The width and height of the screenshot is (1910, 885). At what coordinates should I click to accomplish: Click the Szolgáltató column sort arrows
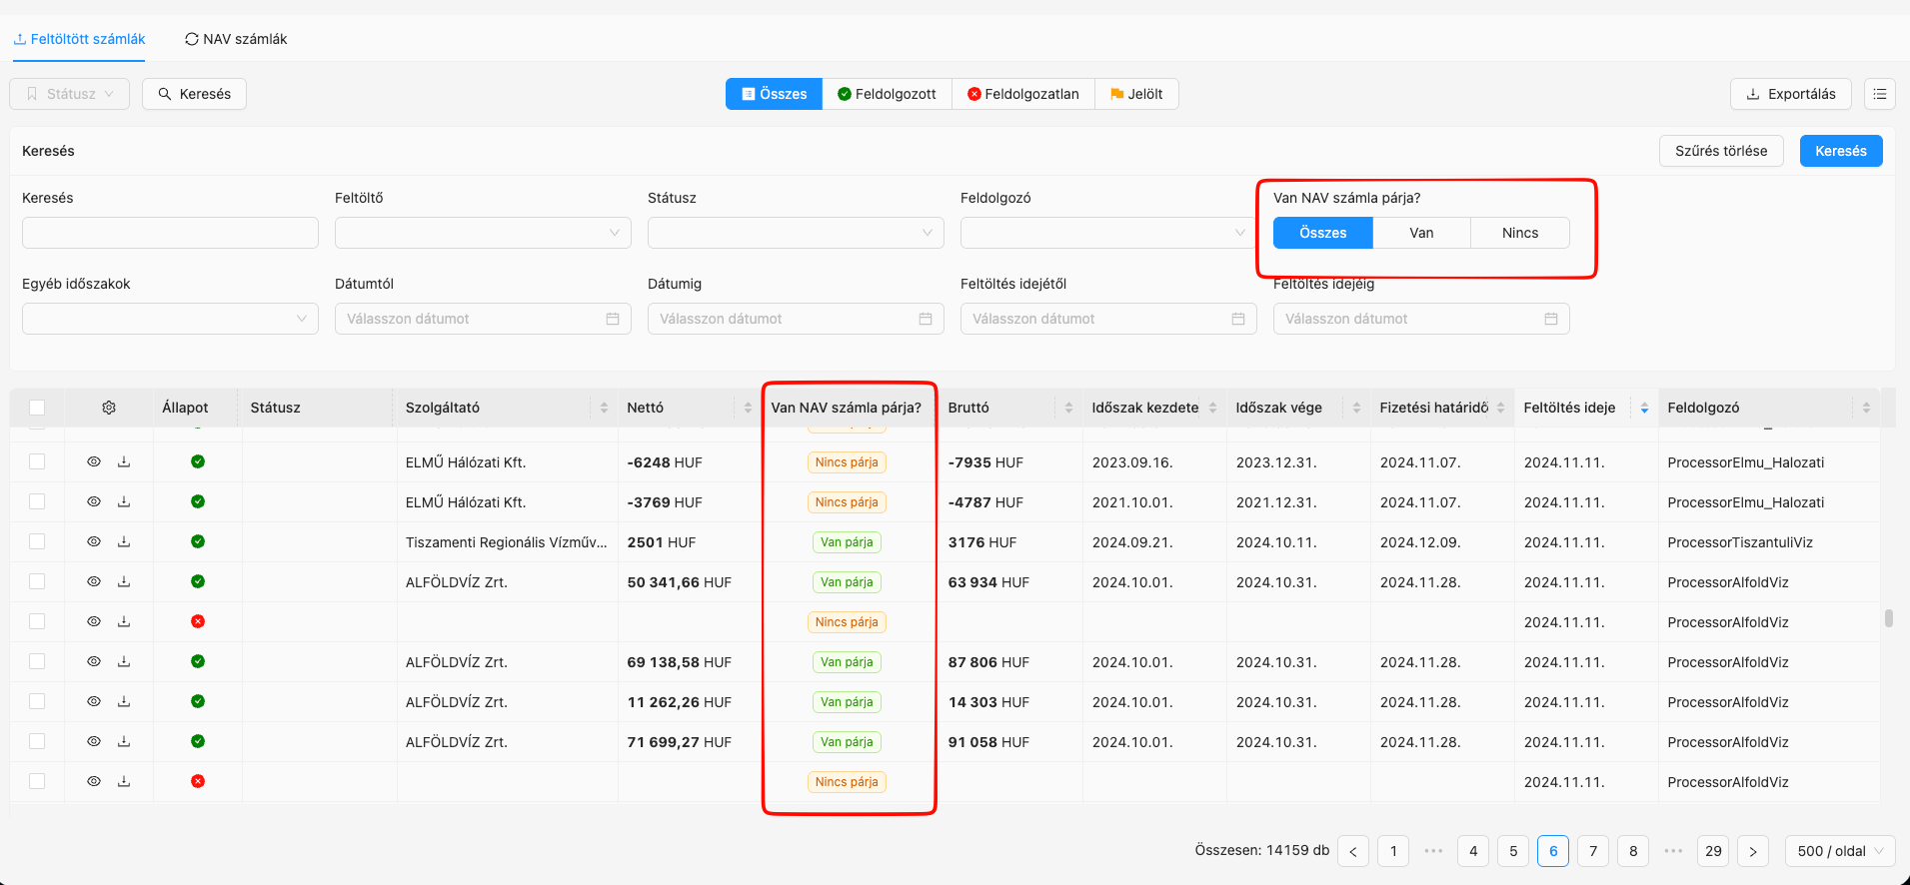click(604, 408)
